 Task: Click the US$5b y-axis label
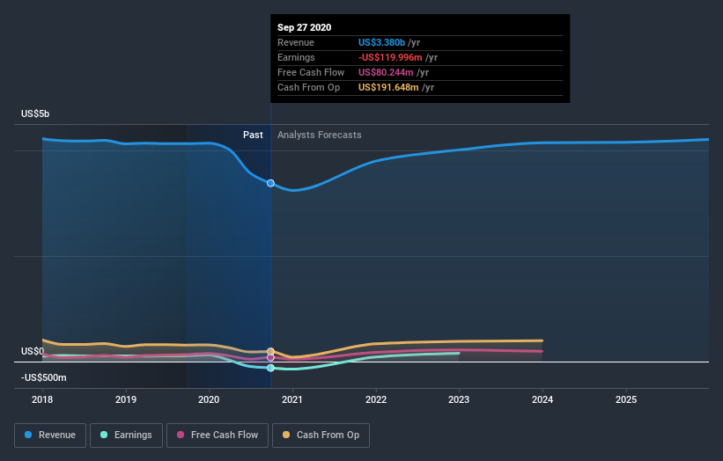click(35, 113)
